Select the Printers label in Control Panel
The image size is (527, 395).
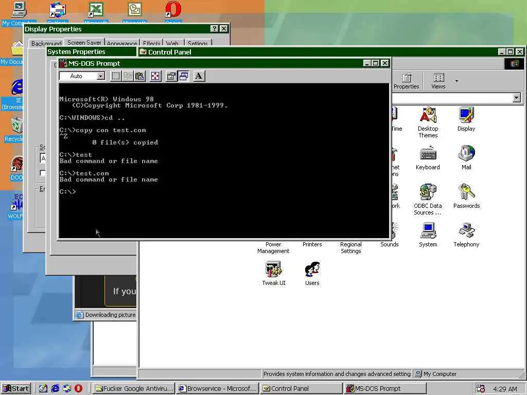[x=312, y=244]
